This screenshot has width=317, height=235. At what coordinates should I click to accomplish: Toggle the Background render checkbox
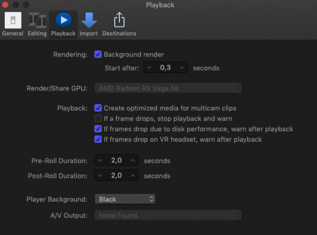point(98,54)
